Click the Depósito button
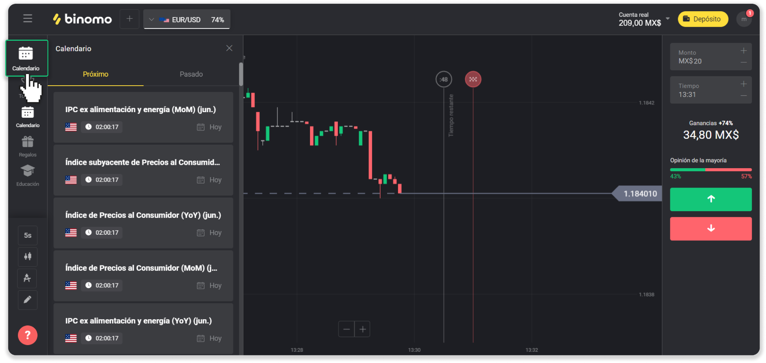The height and width of the screenshot is (363, 766). tap(703, 19)
